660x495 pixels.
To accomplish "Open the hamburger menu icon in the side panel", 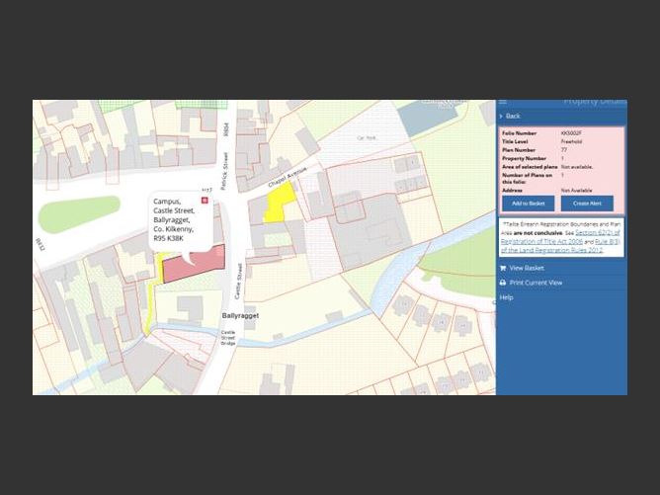I will [x=503, y=102].
